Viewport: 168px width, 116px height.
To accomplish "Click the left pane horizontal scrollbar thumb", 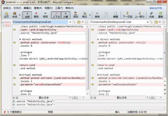I will tap(75, 97).
